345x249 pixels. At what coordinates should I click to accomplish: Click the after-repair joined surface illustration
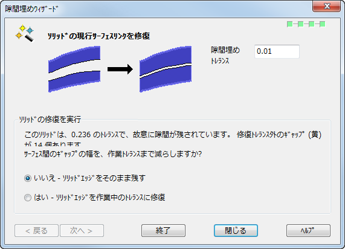[166, 69]
